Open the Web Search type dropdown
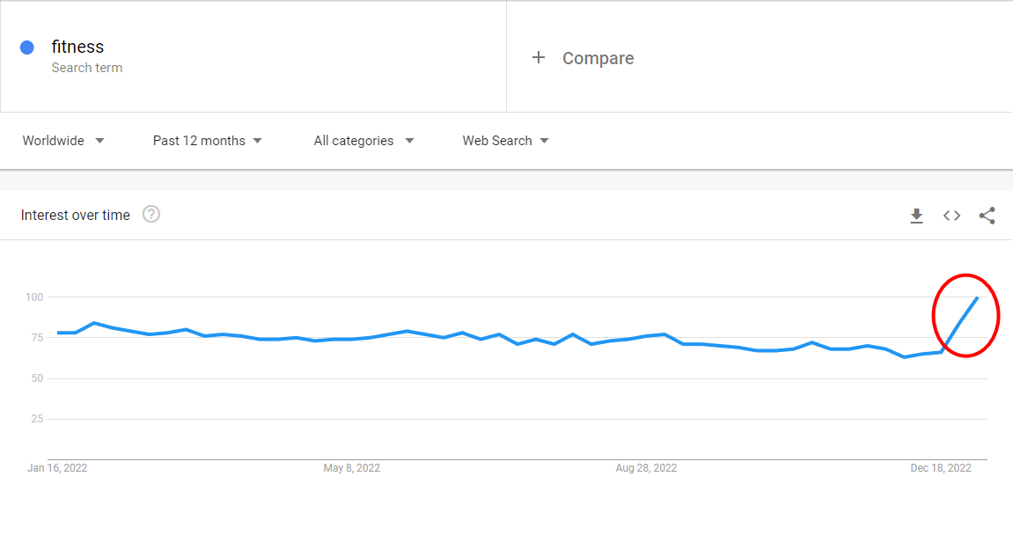Screen dimensions: 1013x535 pyautogui.click(x=506, y=141)
